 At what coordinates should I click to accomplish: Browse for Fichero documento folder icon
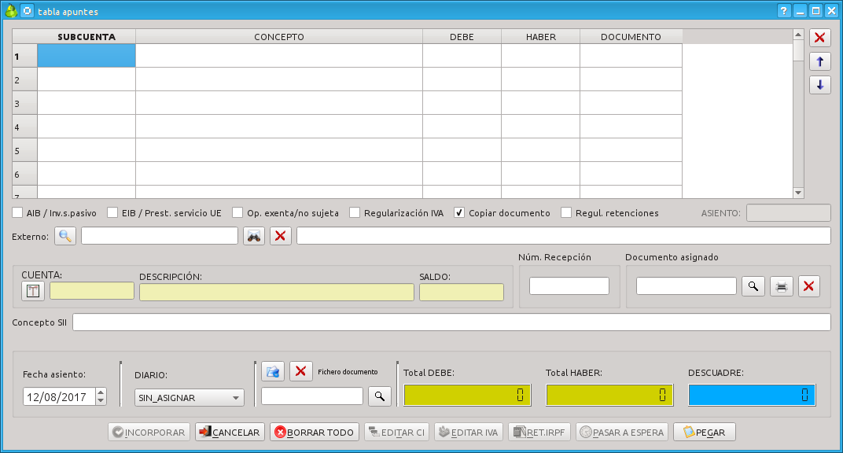[273, 371]
